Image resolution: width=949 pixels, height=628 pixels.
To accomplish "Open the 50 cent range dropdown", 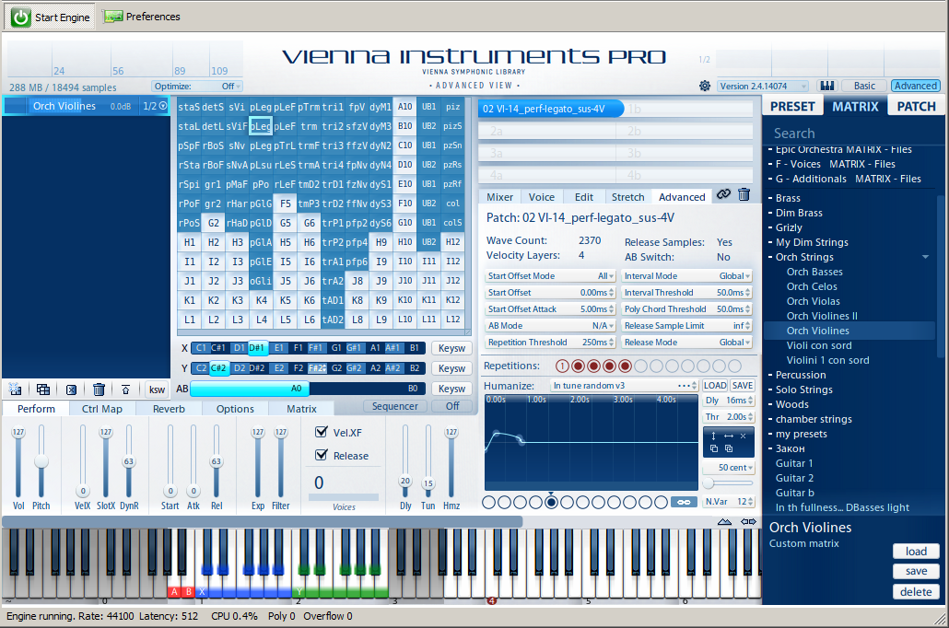I will 728,468.
